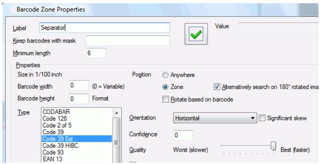
Task: Click the Minimum length field showing 6
Action: [x=96, y=53]
